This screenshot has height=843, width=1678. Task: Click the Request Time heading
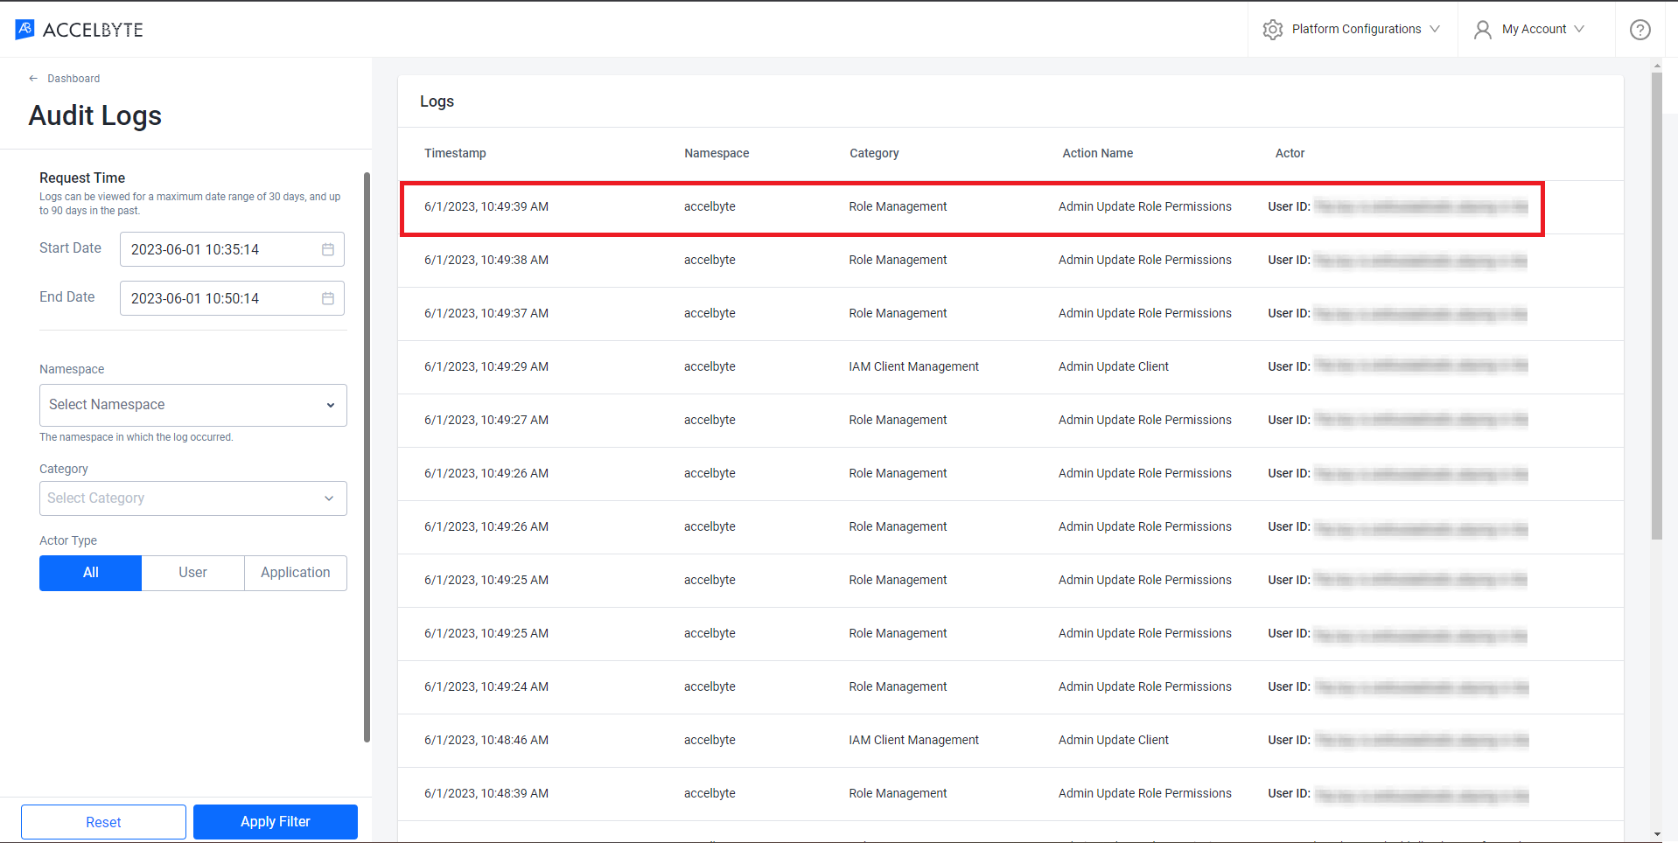tap(82, 178)
